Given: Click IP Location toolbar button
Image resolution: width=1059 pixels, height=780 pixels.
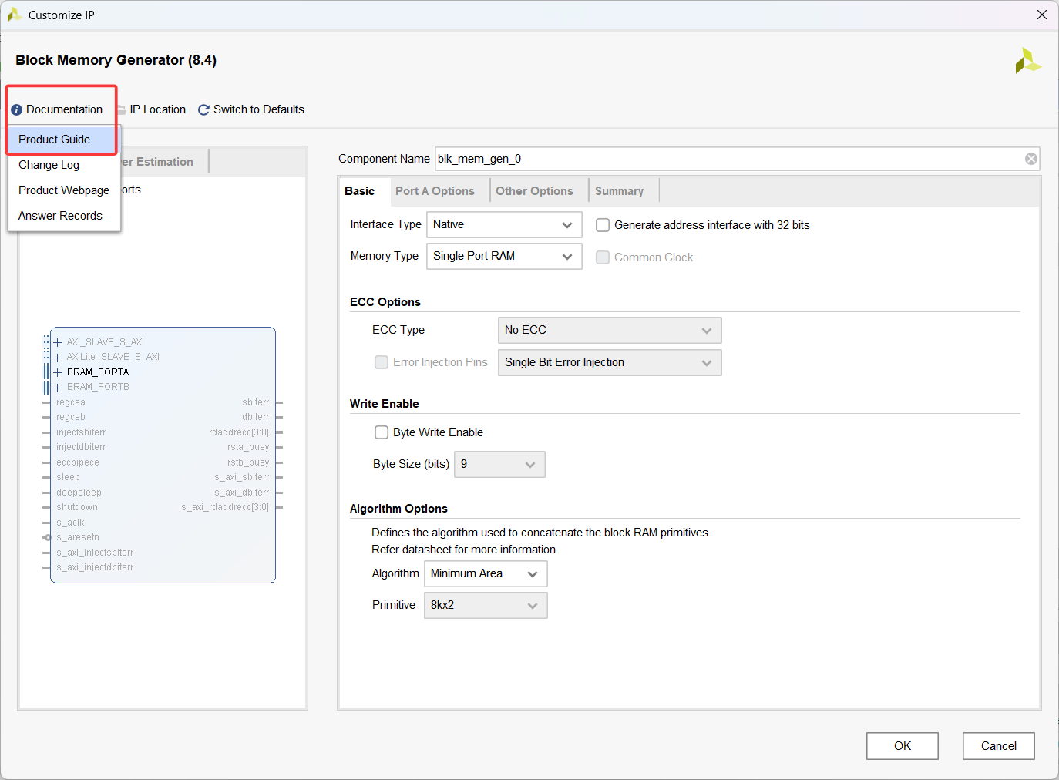Looking at the screenshot, I should pyautogui.click(x=153, y=109).
